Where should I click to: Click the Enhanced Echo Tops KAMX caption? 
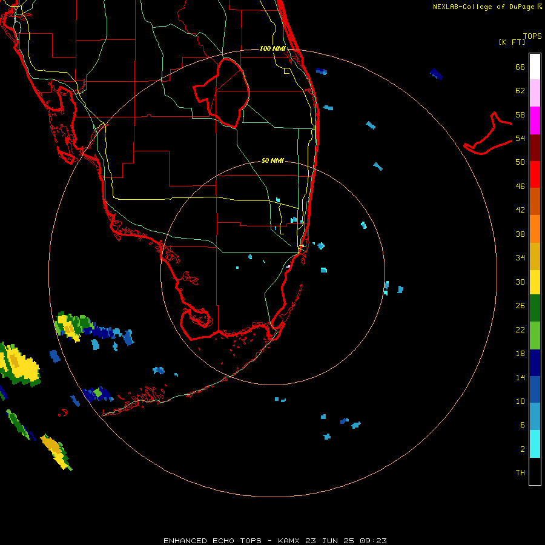pos(275,541)
